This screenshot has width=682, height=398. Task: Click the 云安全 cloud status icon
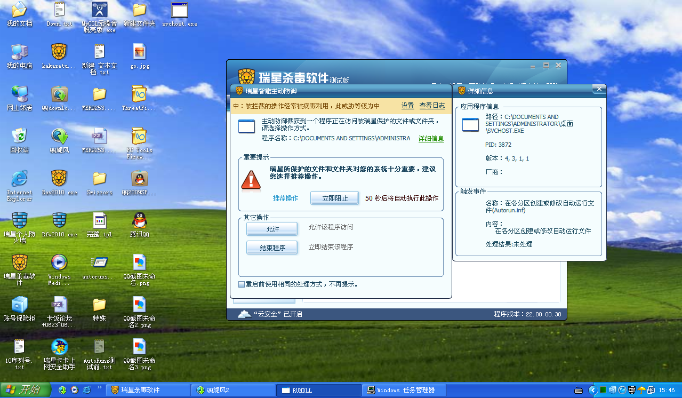tap(244, 314)
